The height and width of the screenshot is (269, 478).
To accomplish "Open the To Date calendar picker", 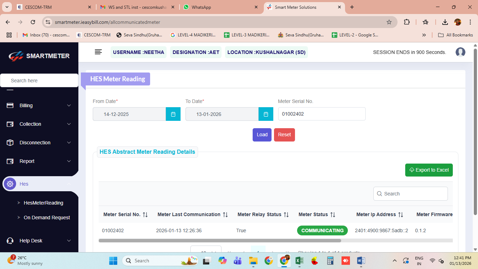I will [x=266, y=114].
